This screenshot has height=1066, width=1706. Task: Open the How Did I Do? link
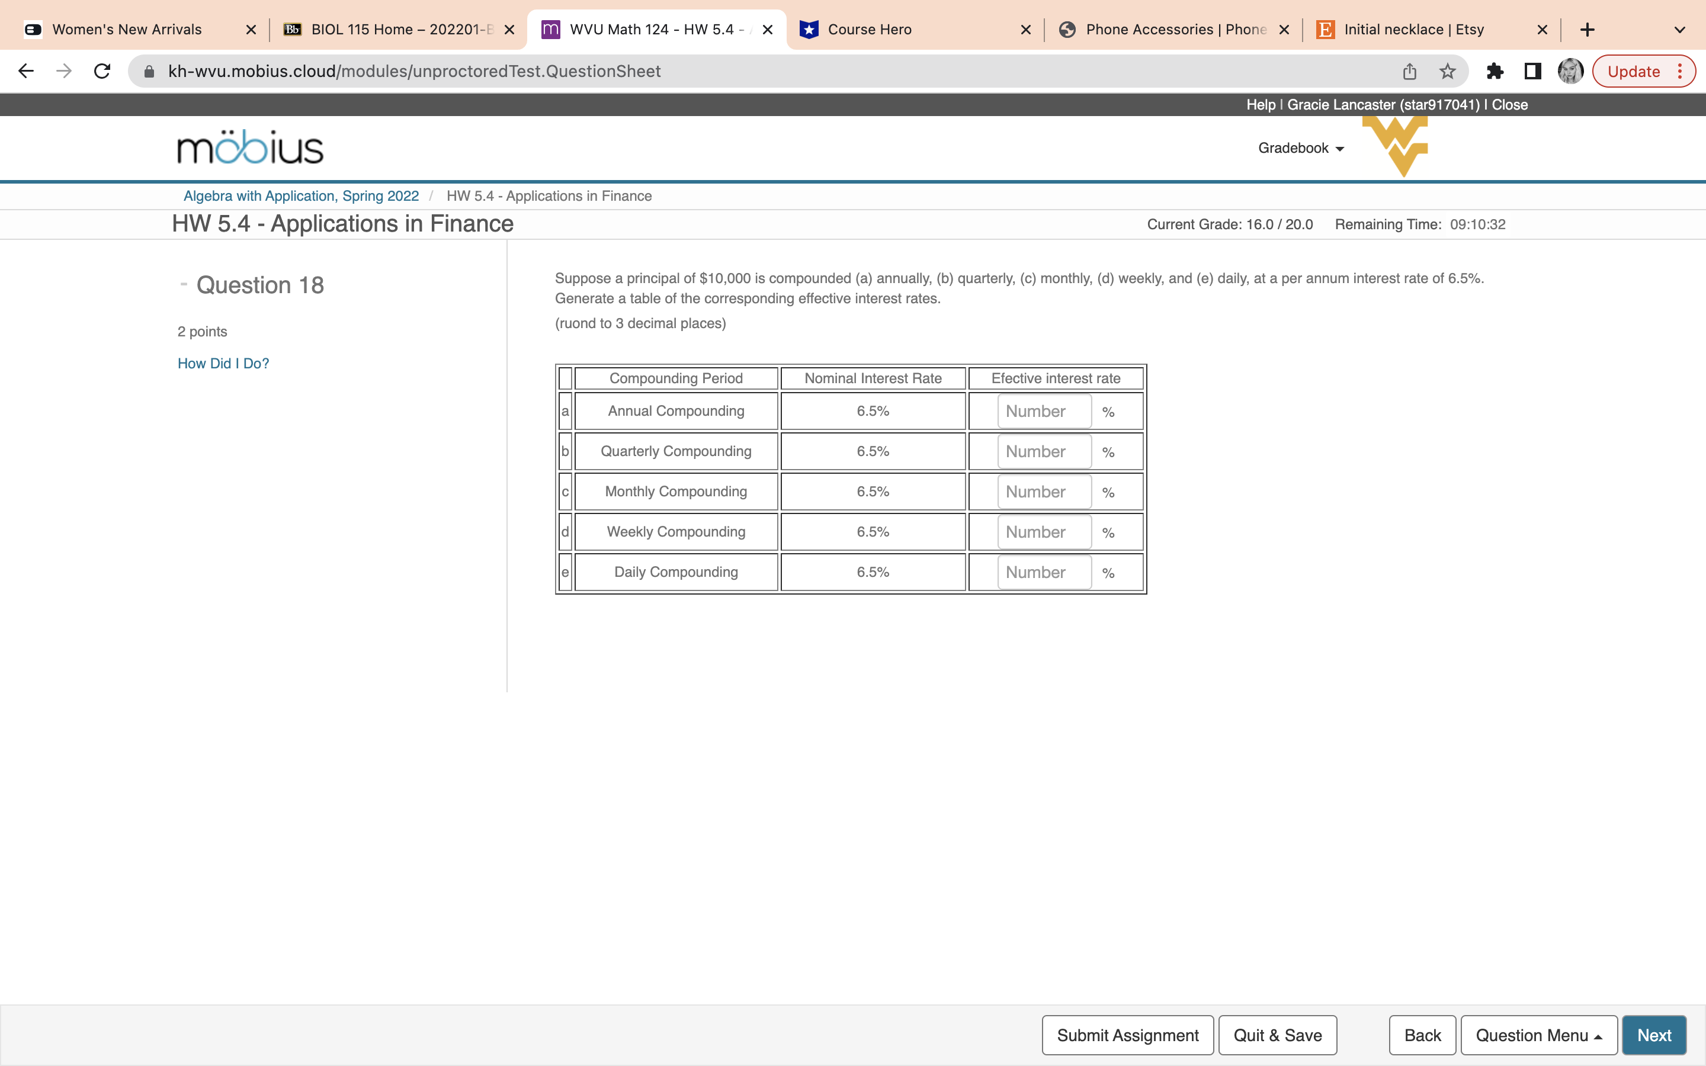[223, 363]
